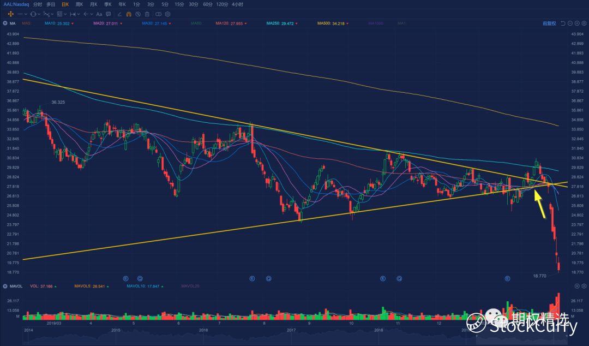Image resolution: width=589 pixels, height=346 pixels.
Task: Choose the 60分 interval
Action: [208, 4]
